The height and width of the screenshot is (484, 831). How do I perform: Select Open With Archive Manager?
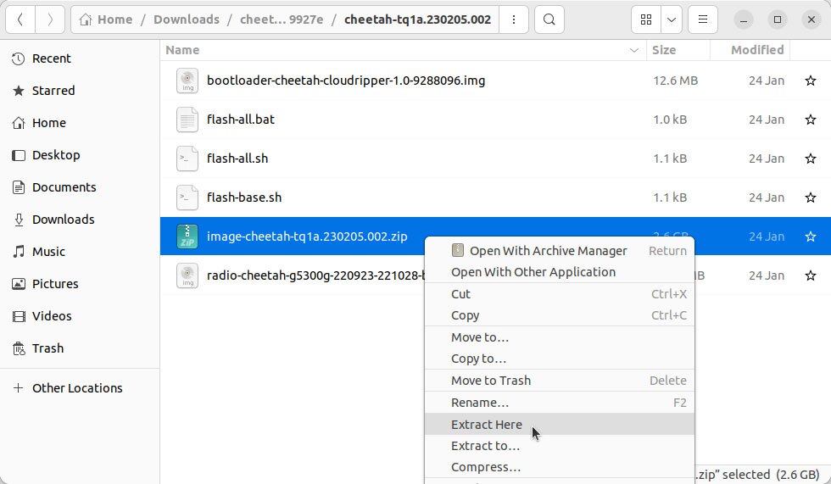click(x=548, y=251)
